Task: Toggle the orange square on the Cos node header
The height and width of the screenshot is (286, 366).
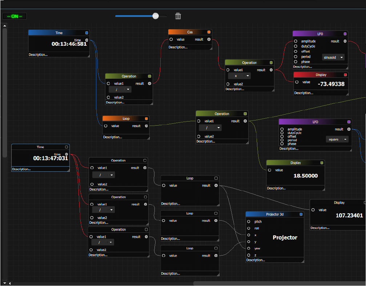Action: pyautogui.click(x=209, y=32)
